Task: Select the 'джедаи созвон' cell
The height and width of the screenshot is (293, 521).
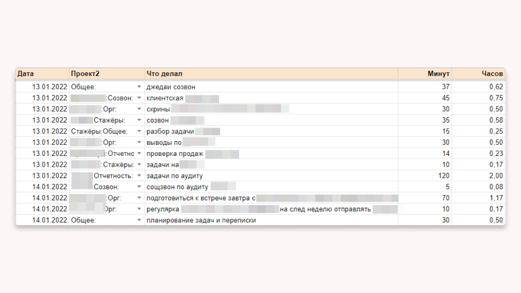Action: pyautogui.click(x=271, y=87)
